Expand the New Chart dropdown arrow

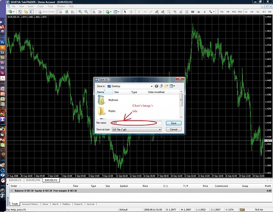(14, 12)
